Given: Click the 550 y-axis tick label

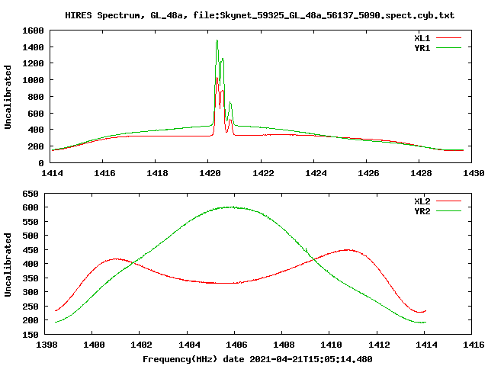Looking at the screenshot, I should [x=30, y=222].
